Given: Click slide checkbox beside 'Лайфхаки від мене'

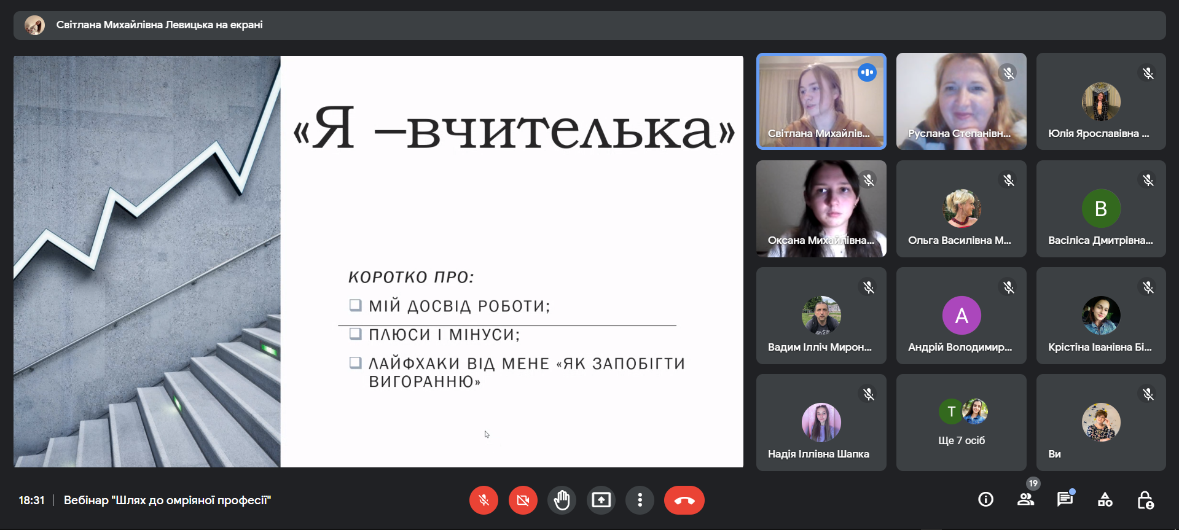Looking at the screenshot, I should (x=355, y=362).
